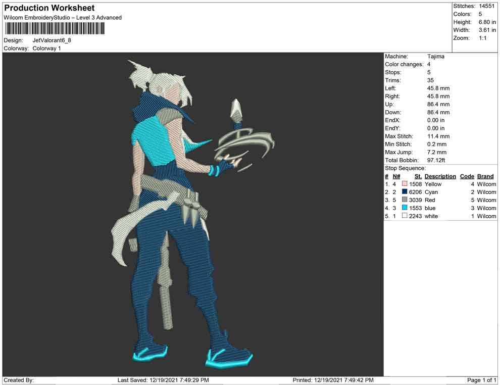The image size is (500, 385).
Task: Pick the gray swatch for thread 3039
Action: 405,201
